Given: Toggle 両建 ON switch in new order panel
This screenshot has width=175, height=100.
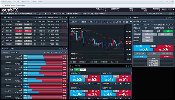Looking at the screenshot, I should click(x=168, y=31).
